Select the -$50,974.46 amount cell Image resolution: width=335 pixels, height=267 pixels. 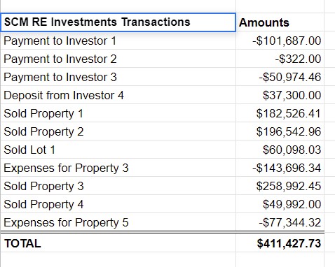point(280,77)
